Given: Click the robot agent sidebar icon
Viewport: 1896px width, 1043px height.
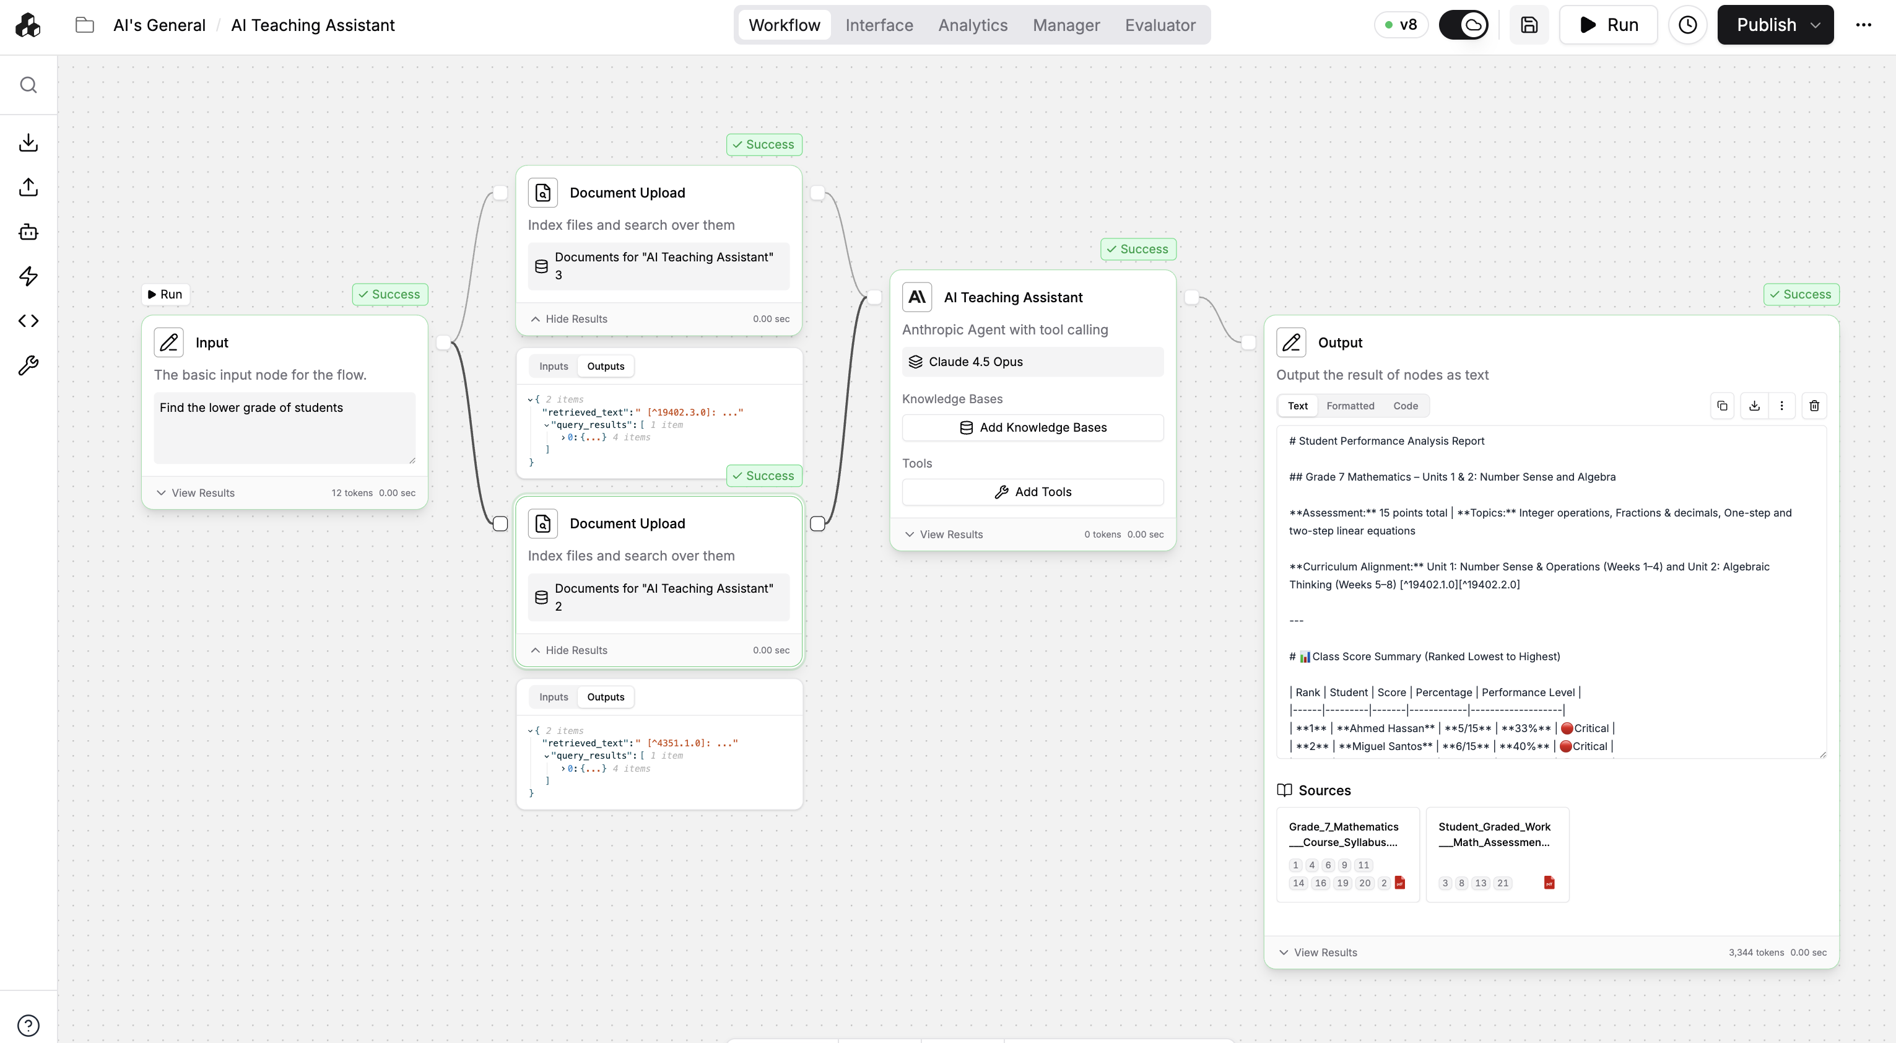Looking at the screenshot, I should pos(28,232).
